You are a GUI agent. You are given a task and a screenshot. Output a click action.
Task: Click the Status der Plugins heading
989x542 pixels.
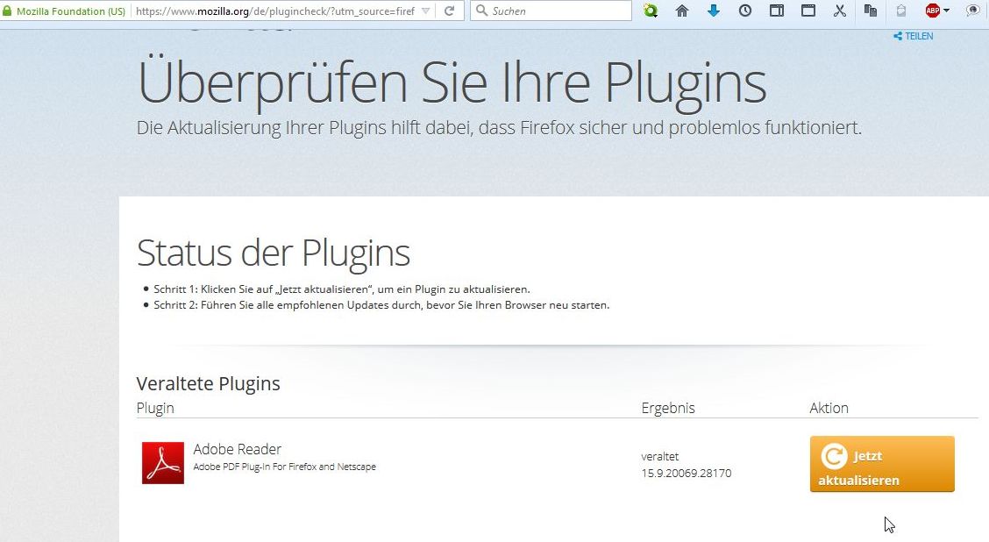point(273,253)
